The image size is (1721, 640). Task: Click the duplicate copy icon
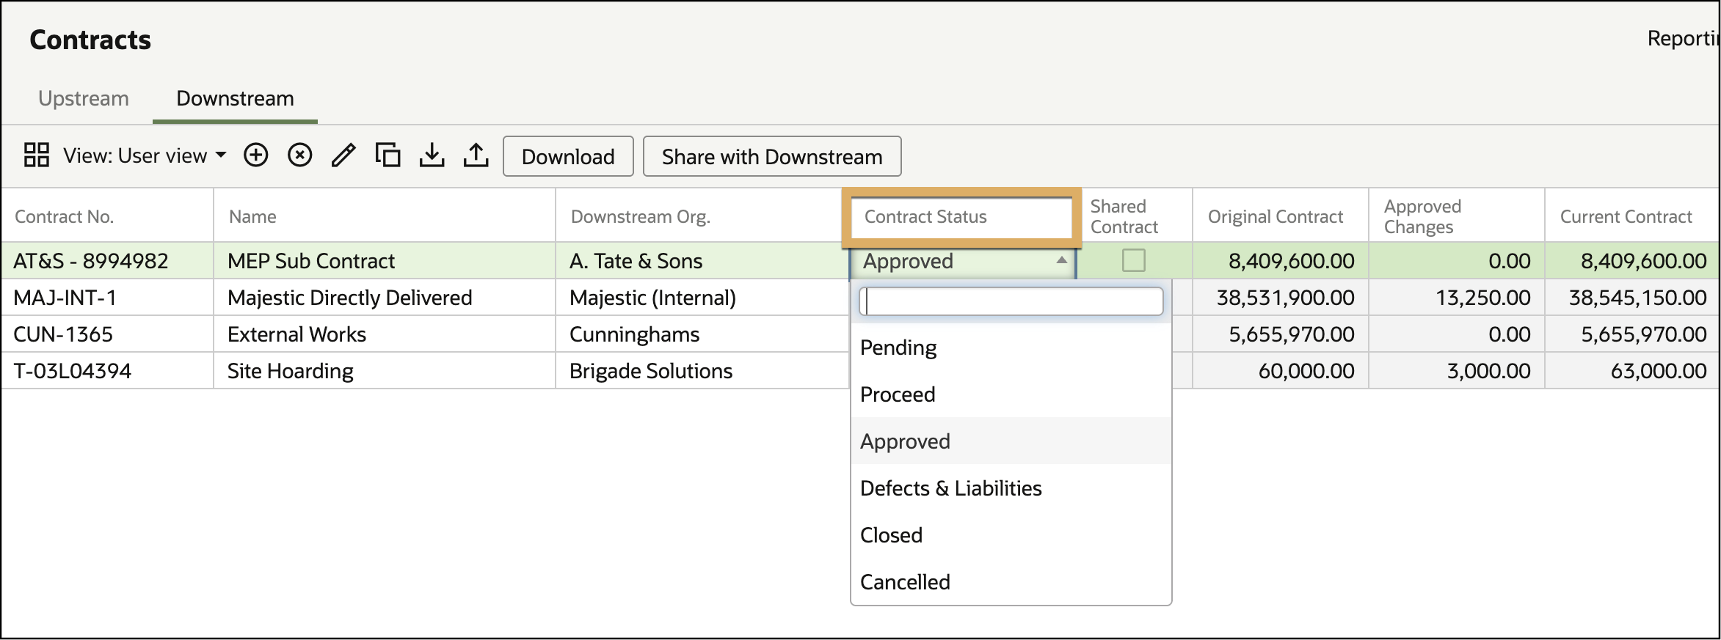pyautogui.click(x=388, y=155)
